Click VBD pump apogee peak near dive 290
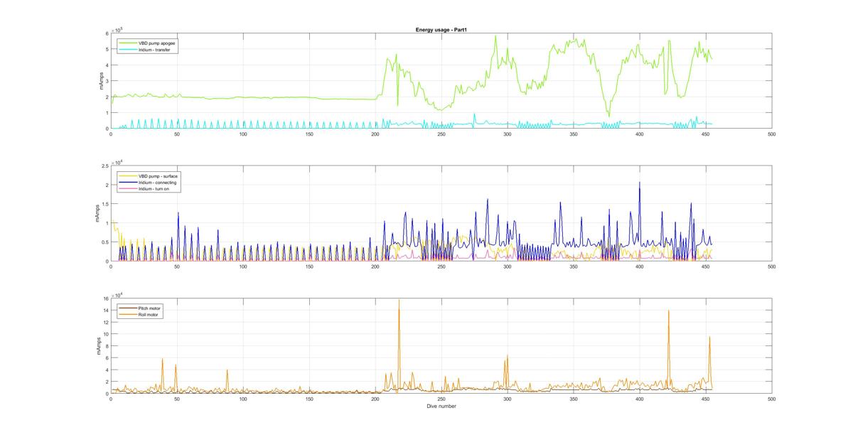Viewport: 853px width, 442px height. tap(495, 36)
